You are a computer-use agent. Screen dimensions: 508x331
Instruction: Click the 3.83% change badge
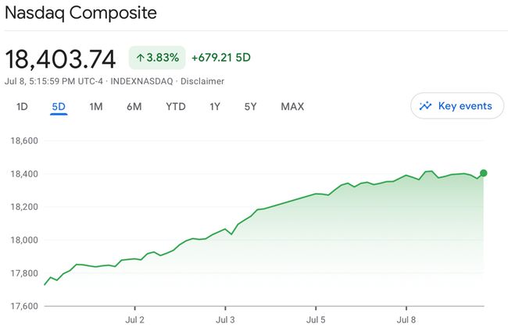(156, 58)
